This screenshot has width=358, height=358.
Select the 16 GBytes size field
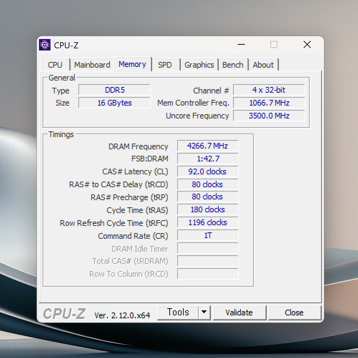(115, 103)
